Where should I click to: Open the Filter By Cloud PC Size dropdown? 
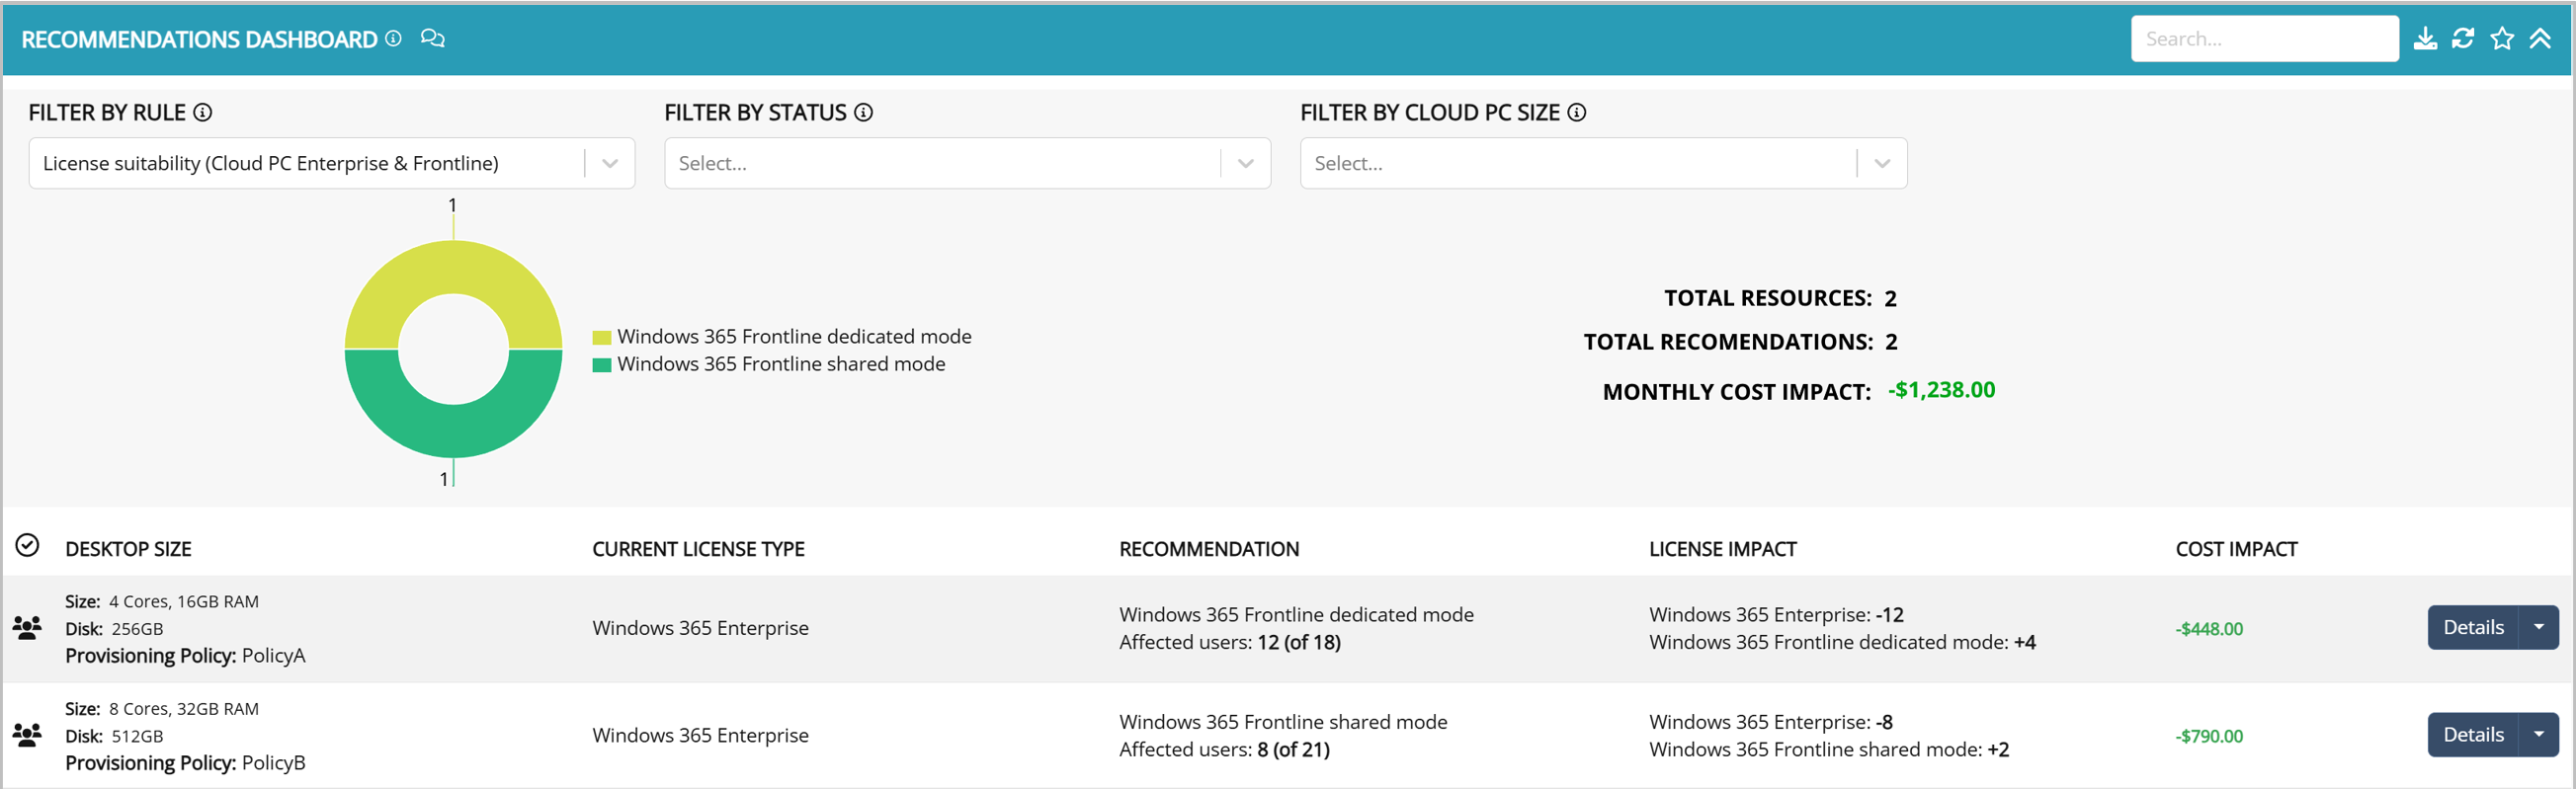coord(1881,164)
